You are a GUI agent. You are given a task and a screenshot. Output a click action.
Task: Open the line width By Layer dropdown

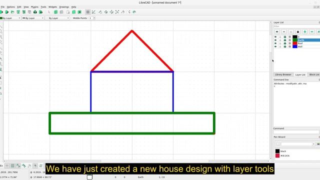point(33,18)
